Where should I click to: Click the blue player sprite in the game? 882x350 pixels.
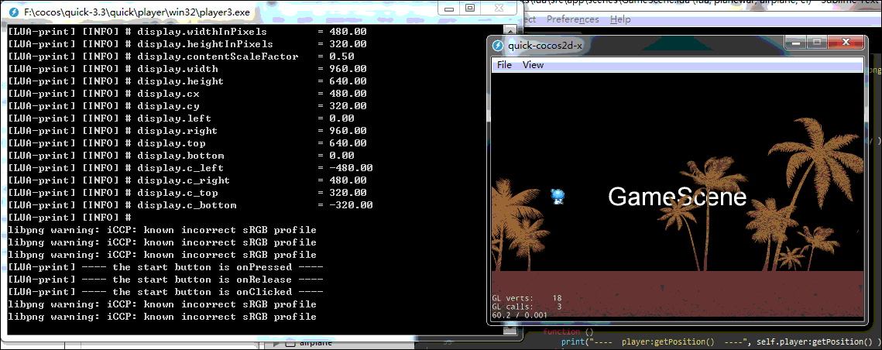click(558, 197)
